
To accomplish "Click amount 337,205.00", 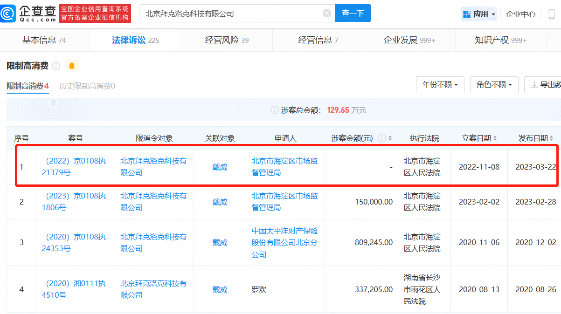I will [374, 289].
